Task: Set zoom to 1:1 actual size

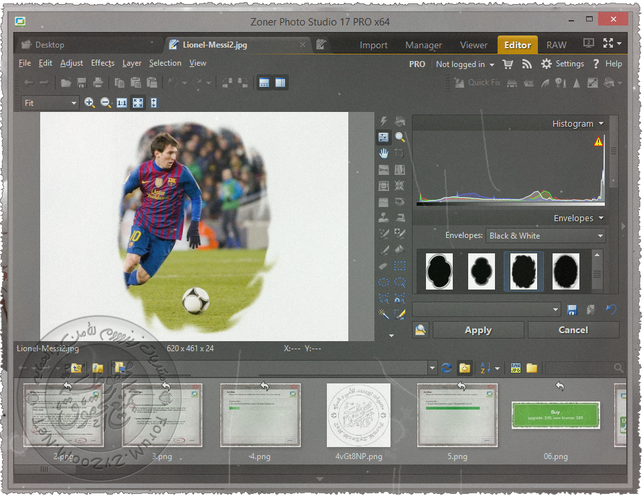Action: (122, 103)
